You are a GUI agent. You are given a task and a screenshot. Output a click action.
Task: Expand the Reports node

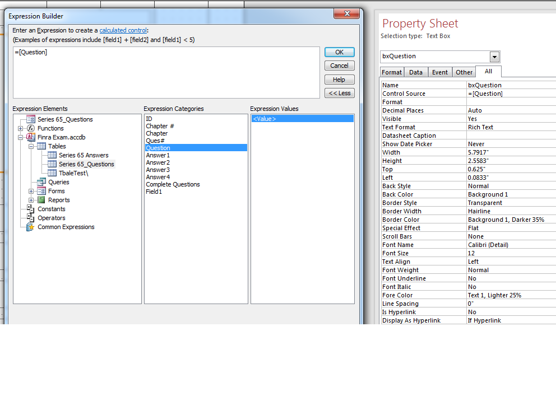[31, 200]
